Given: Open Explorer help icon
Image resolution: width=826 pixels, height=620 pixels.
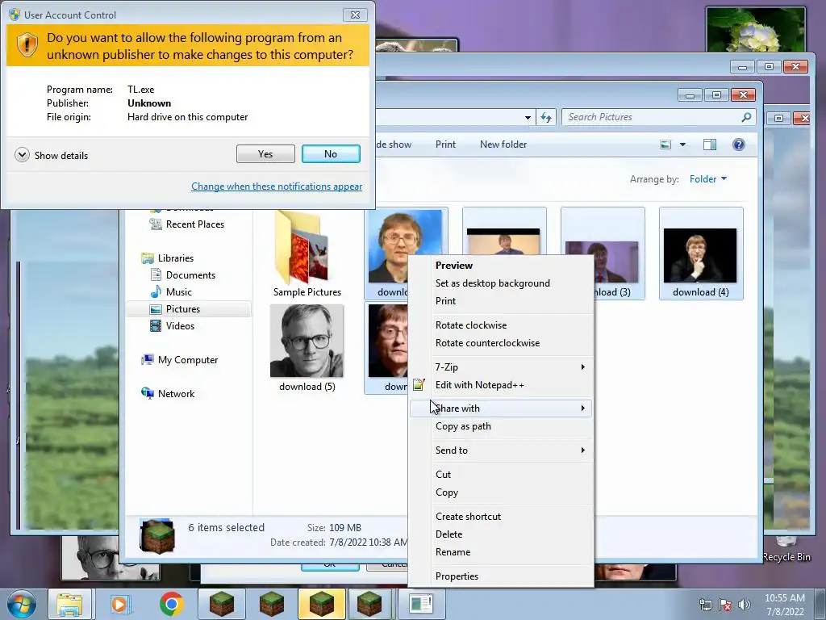Looking at the screenshot, I should tap(739, 145).
